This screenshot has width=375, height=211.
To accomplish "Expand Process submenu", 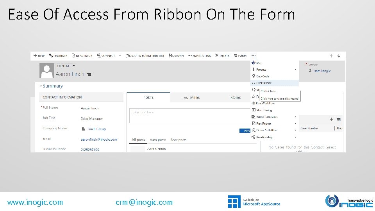I will click(274, 70).
